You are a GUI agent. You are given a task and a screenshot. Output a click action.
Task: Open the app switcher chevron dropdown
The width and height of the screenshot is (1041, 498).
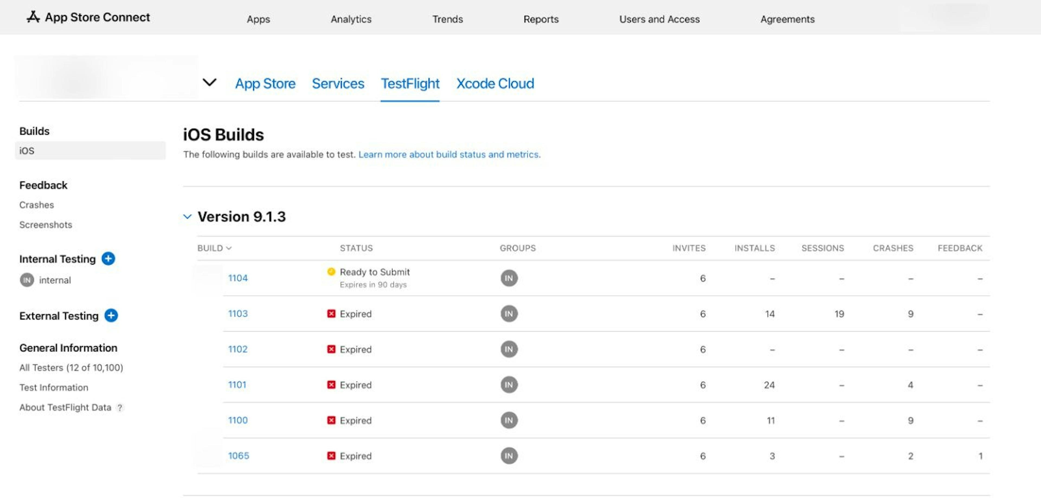(x=209, y=82)
